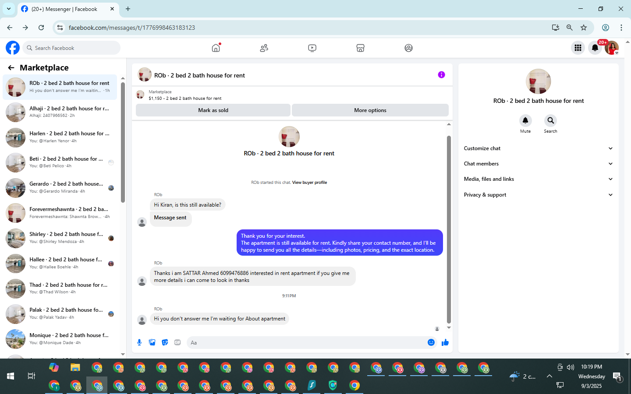Expand Media, files and links section
The width and height of the screenshot is (631, 394).
538,179
